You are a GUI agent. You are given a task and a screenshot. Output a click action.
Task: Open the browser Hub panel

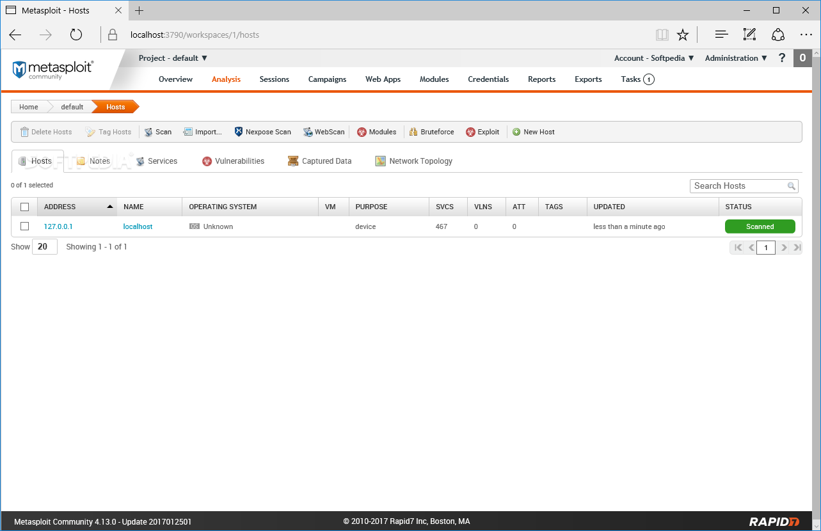721,35
